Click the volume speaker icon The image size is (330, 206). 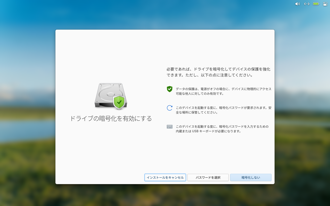[x=298, y=4]
